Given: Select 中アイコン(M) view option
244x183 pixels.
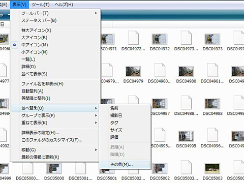Looking at the screenshot, I should pyautogui.click(x=55, y=45).
